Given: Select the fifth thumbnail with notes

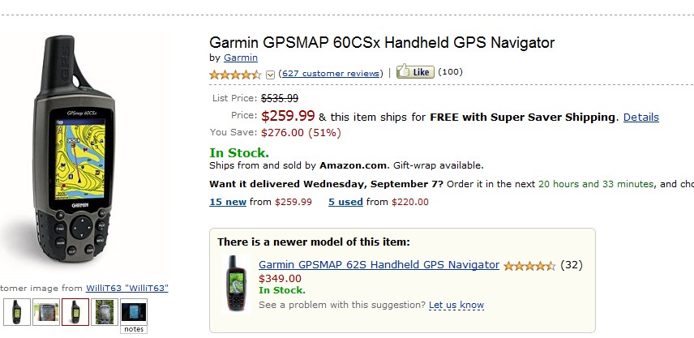Looking at the screenshot, I should click(x=134, y=311).
